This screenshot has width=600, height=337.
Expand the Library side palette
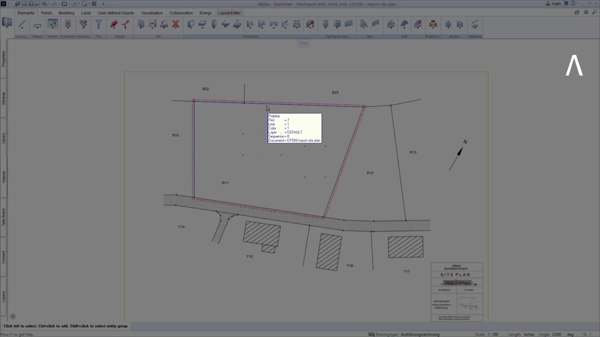click(x=3, y=138)
